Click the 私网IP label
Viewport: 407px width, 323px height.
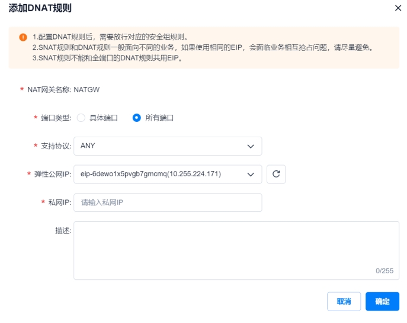[x=60, y=202]
